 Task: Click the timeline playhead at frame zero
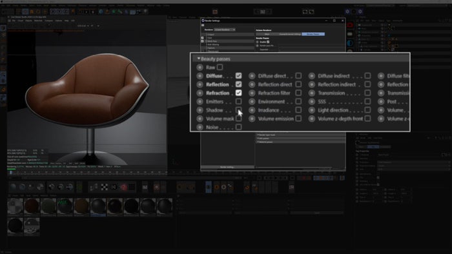pyautogui.click(x=11, y=173)
